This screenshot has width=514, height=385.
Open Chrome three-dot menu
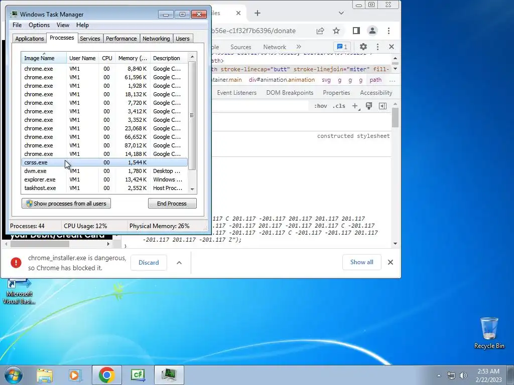click(389, 31)
